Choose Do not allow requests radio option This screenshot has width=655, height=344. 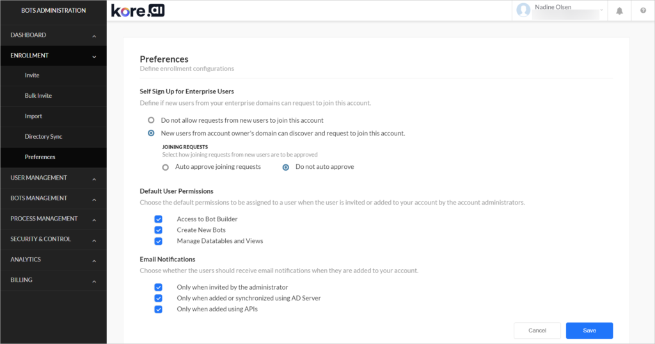[151, 120]
